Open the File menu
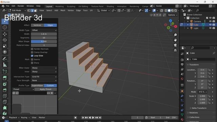217x122 pixels. coord(7,6)
